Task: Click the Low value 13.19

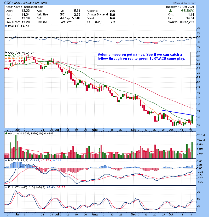Action: tap(26, 18)
